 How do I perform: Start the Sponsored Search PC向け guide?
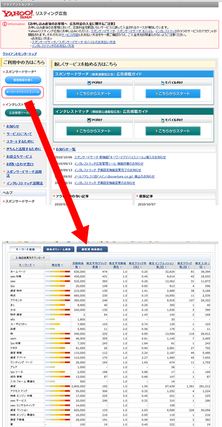coord(94,93)
